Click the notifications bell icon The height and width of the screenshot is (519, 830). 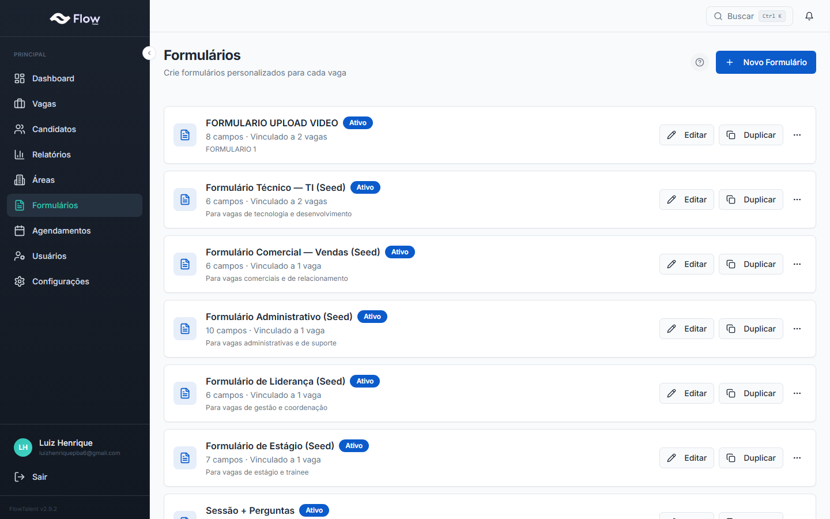(x=809, y=16)
